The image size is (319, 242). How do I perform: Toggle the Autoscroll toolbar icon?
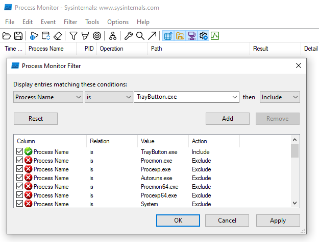[x=46, y=36]
